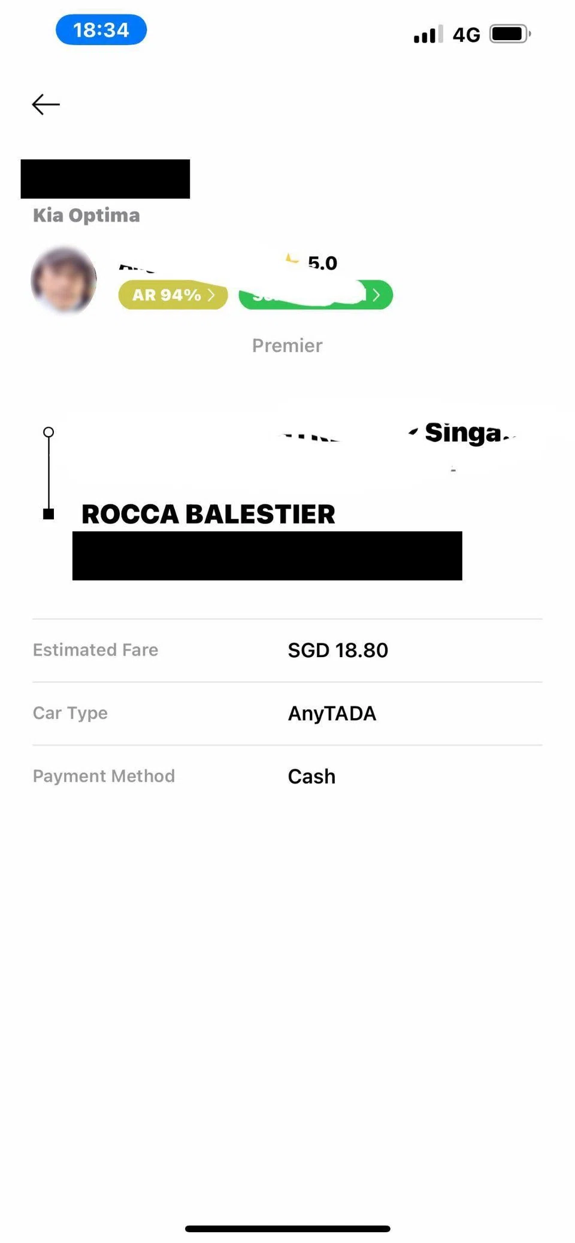Tap the Estimated Fare SGD 18.80 row
This screenshot has width=575, height=1243.
point(287,650)
